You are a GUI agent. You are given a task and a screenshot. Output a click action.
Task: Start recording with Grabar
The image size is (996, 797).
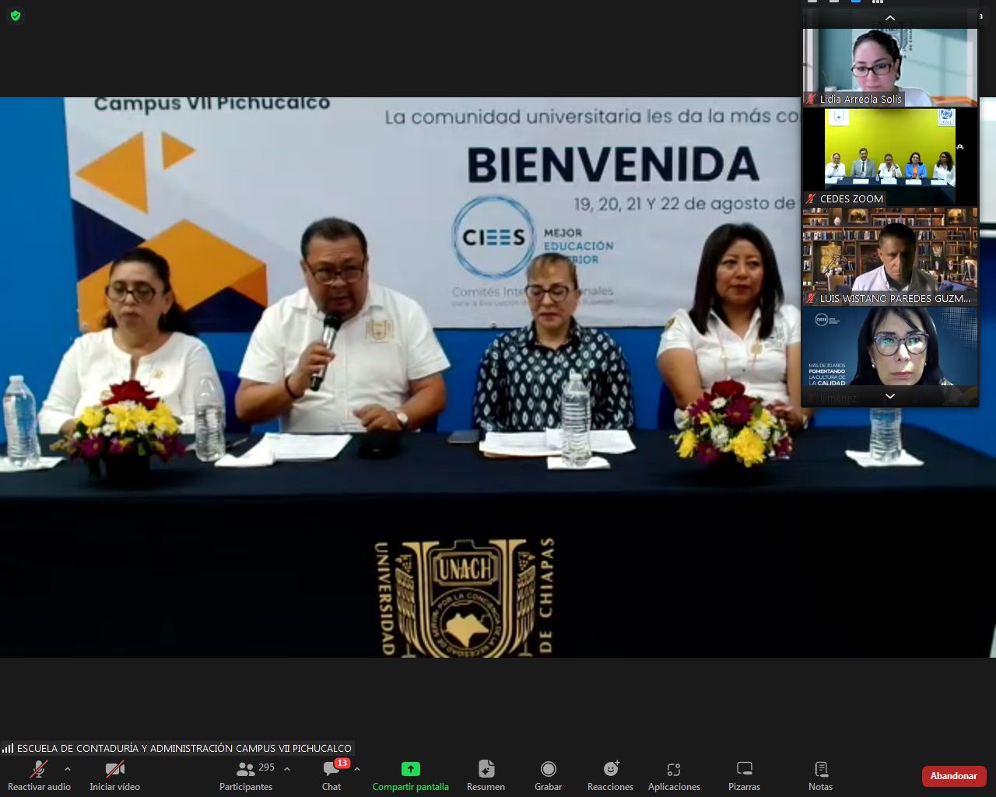pos(548,775)
